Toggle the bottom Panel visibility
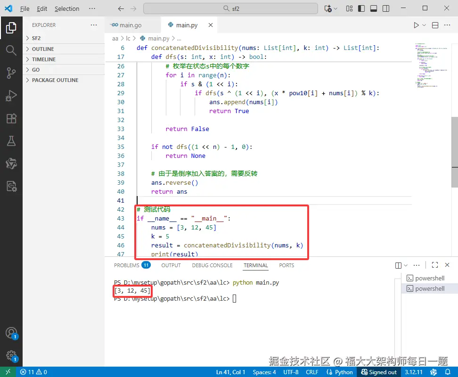458x377 pixels. pos(374,8)
